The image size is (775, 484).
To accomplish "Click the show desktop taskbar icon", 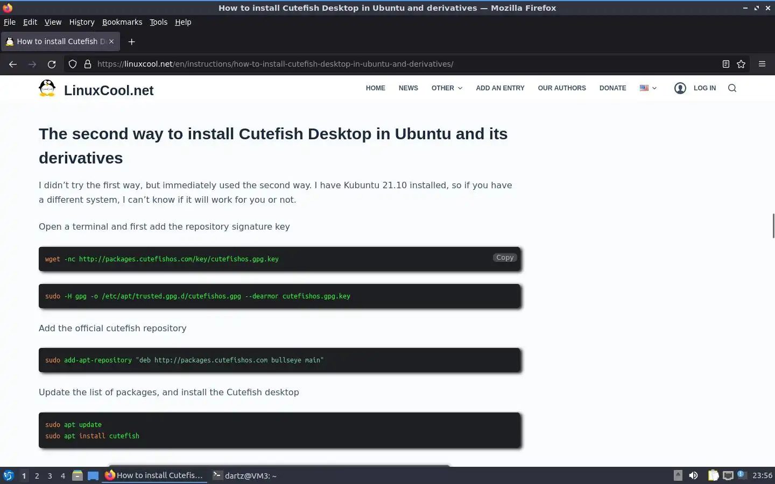I will 93,475.
